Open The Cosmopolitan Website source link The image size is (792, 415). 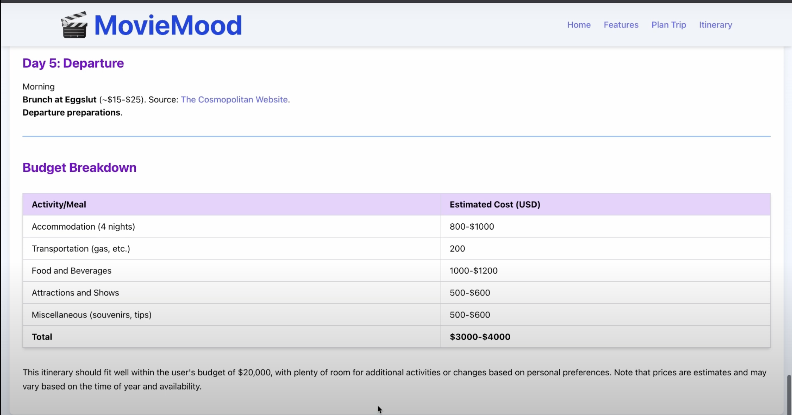pos(234,100)
